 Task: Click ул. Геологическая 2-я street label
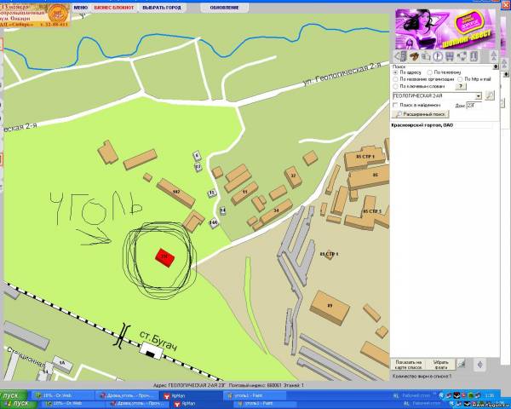(x=342, y=74)
